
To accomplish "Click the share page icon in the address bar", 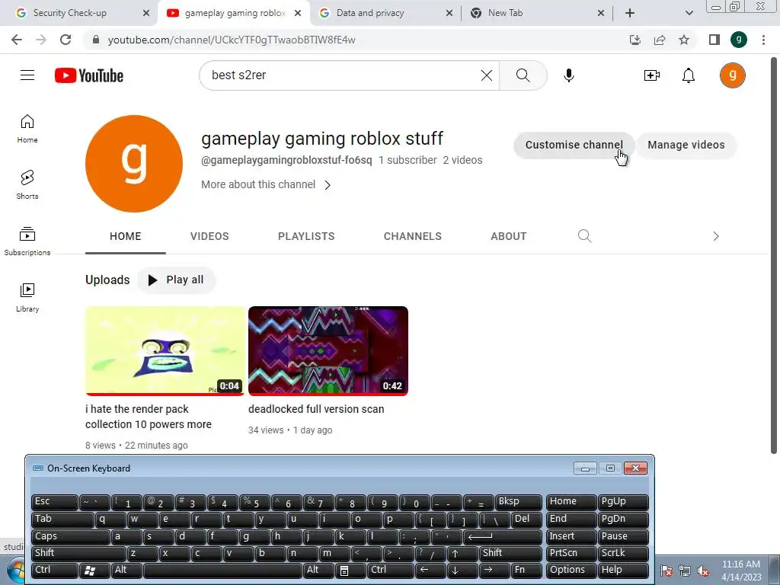I will pos(660,40).
